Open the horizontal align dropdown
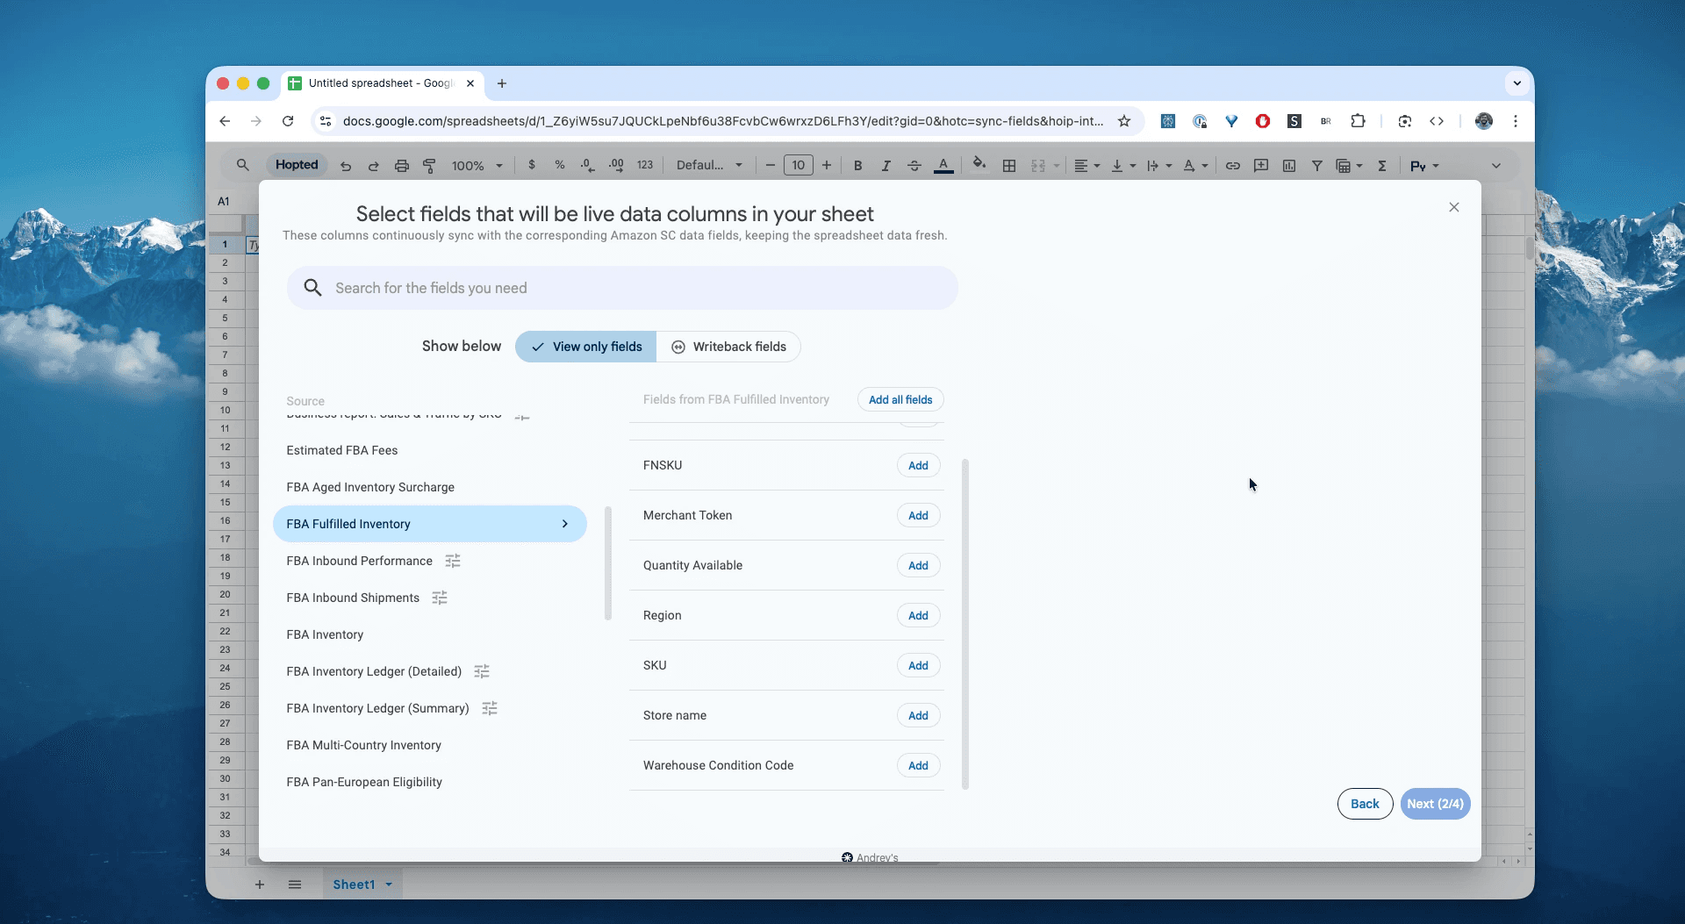The width and height of the screenshot is (1685, 924). pyautogui.click(x=1086, y=166)
